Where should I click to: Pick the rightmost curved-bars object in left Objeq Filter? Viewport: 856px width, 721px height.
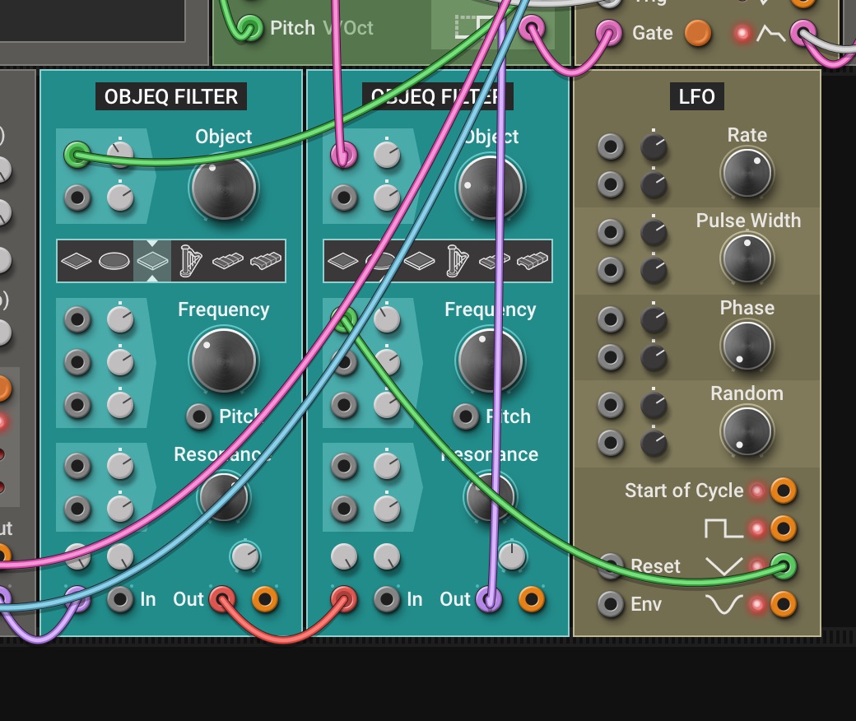[267, 262]
